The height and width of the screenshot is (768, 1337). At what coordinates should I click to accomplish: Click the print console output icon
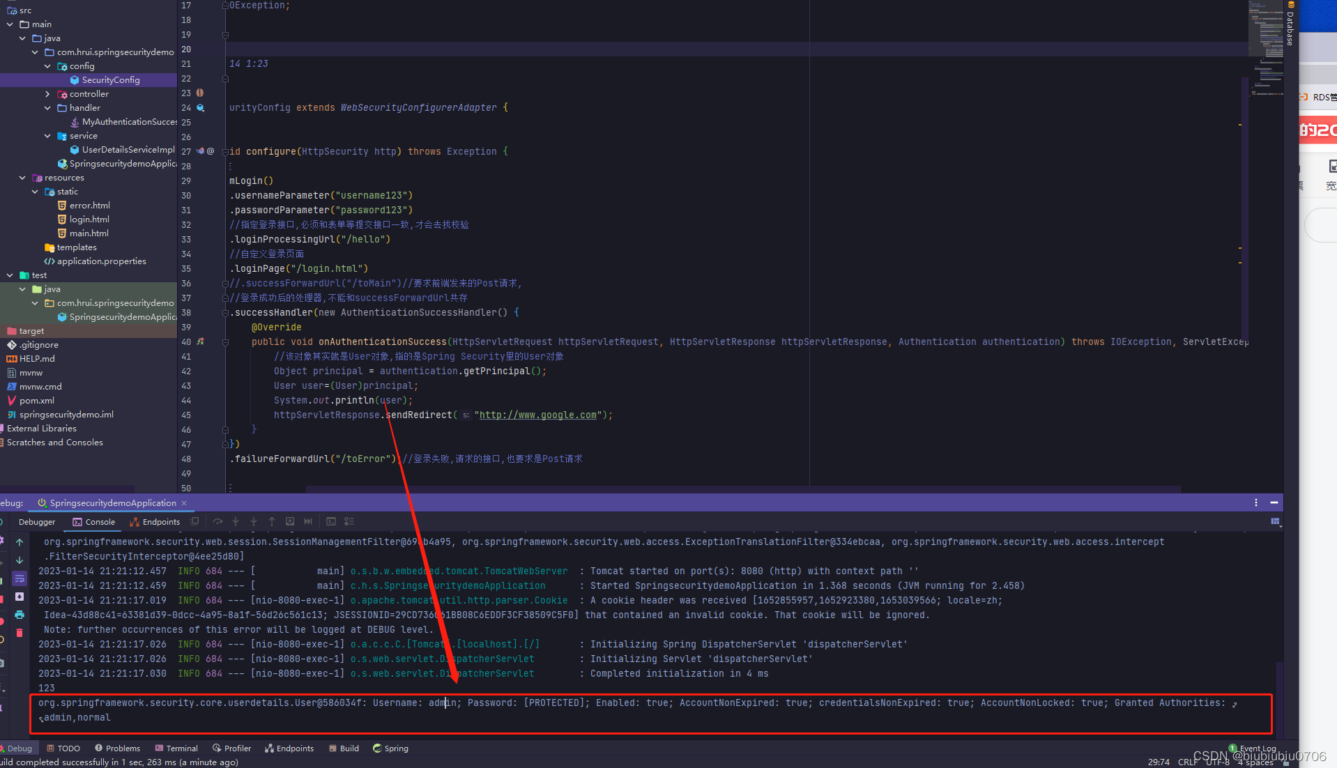click(20, 615)
